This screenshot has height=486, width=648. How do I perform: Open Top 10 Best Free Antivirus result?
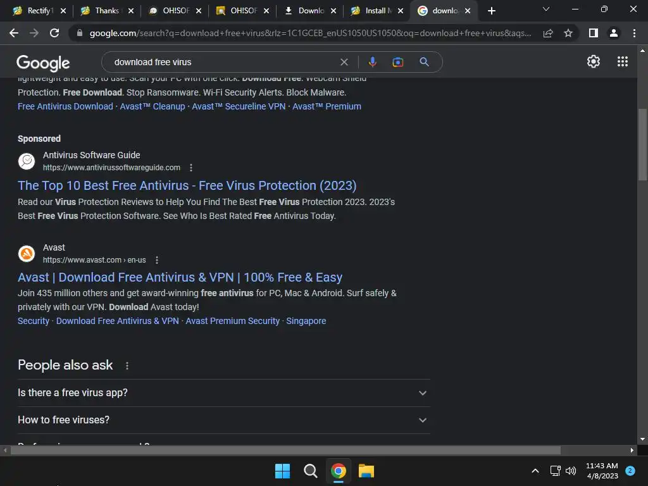click(x=187, y=185)
